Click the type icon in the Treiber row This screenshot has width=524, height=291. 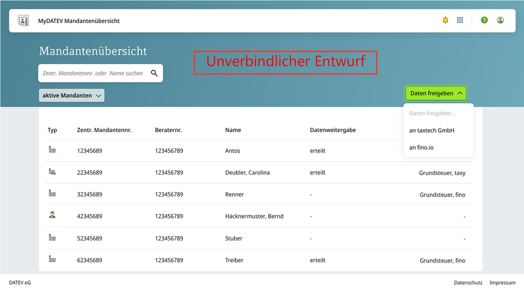pos(52,259)
